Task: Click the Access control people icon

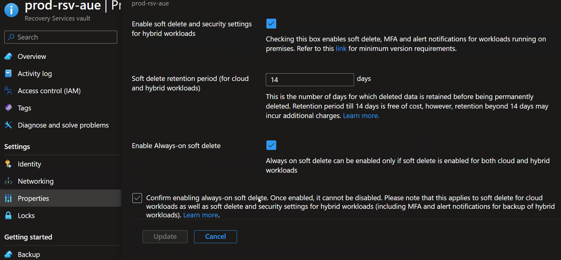Action: (9, 91)
